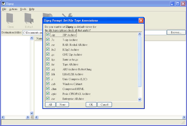Toggle the .tar Tape Archive checkbox
This screenshot has height=126, width=187.
[48, 64]
